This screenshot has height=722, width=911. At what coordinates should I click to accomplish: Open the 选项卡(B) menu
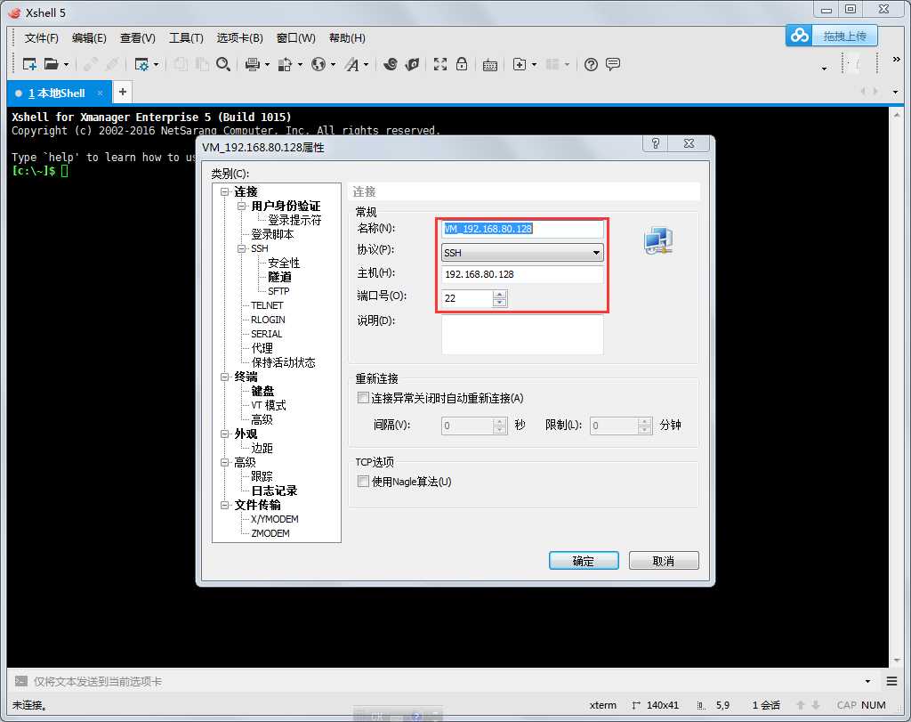[x=239, y=37]
